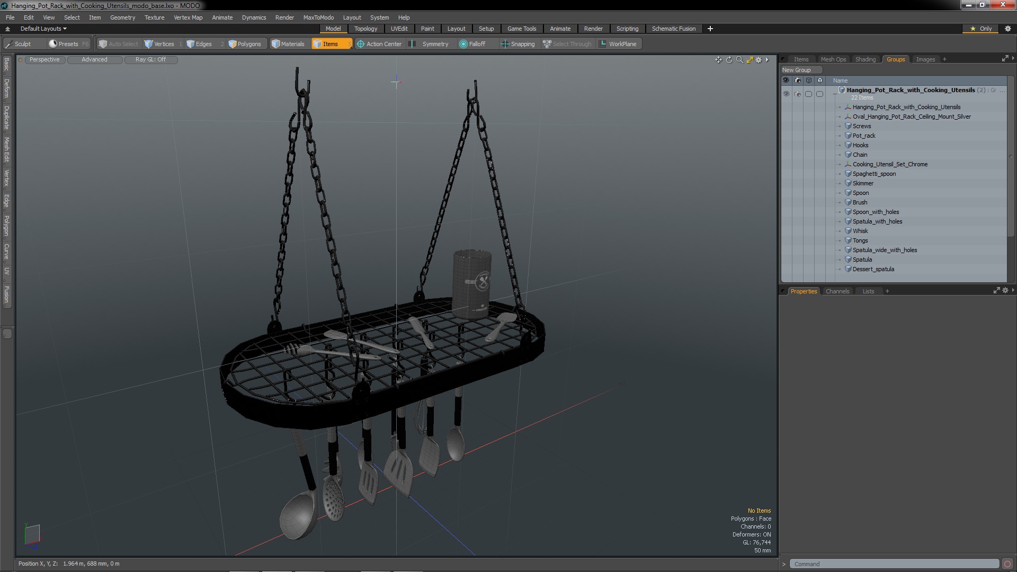Screen dimensions: 1017x572
Task: Toggle visibility of Whisk item
Action: pos(786,230)
